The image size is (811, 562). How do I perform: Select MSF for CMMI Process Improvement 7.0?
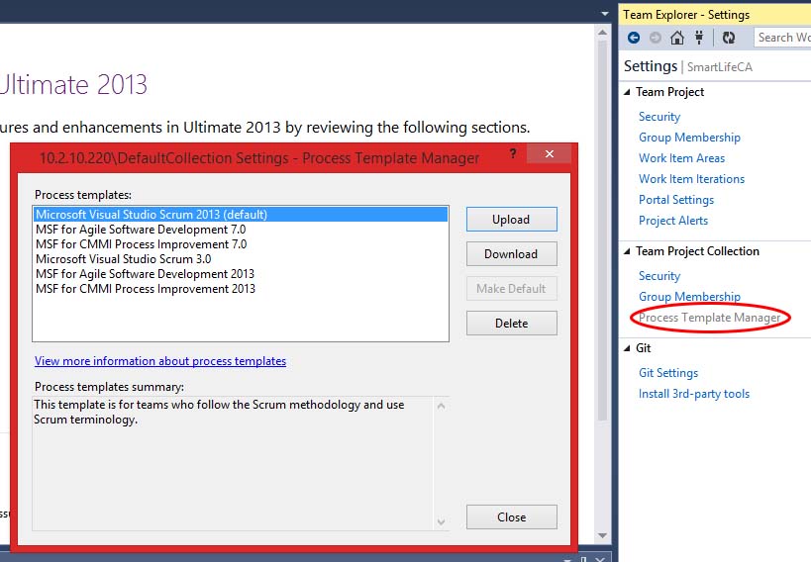pos(241,244)
